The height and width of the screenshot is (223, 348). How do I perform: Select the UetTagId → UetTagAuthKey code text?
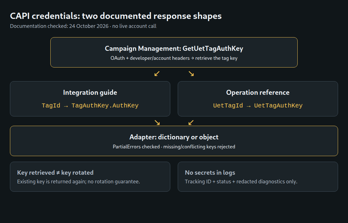(x=258, y=106)
